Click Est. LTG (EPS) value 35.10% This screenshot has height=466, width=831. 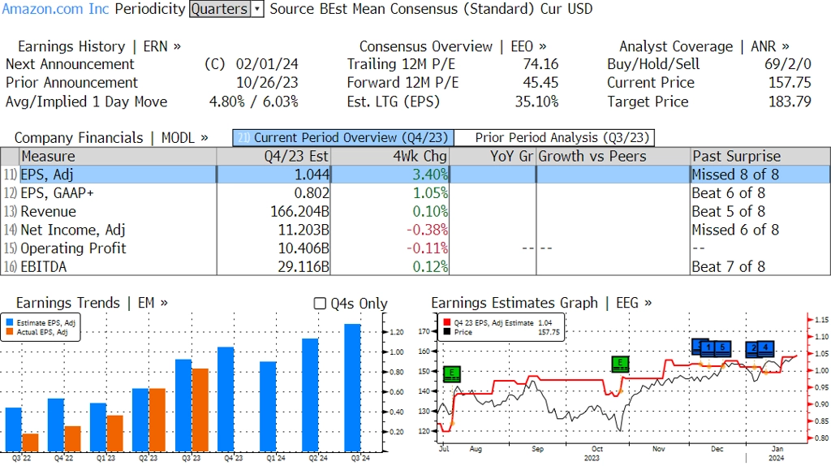point(537,101)
